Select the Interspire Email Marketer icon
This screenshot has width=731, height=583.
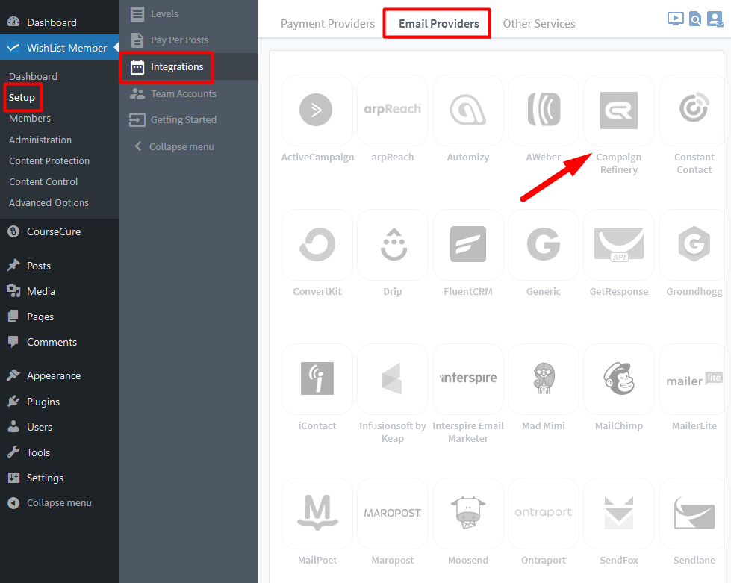pyautogui.click(x=468, y=379)
